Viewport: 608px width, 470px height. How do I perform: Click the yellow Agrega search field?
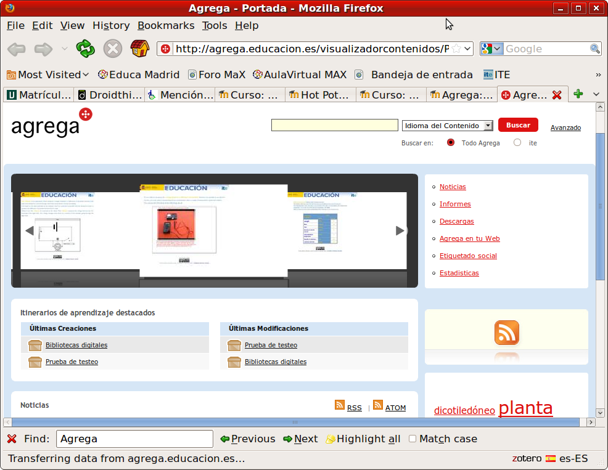coord(335,125)
